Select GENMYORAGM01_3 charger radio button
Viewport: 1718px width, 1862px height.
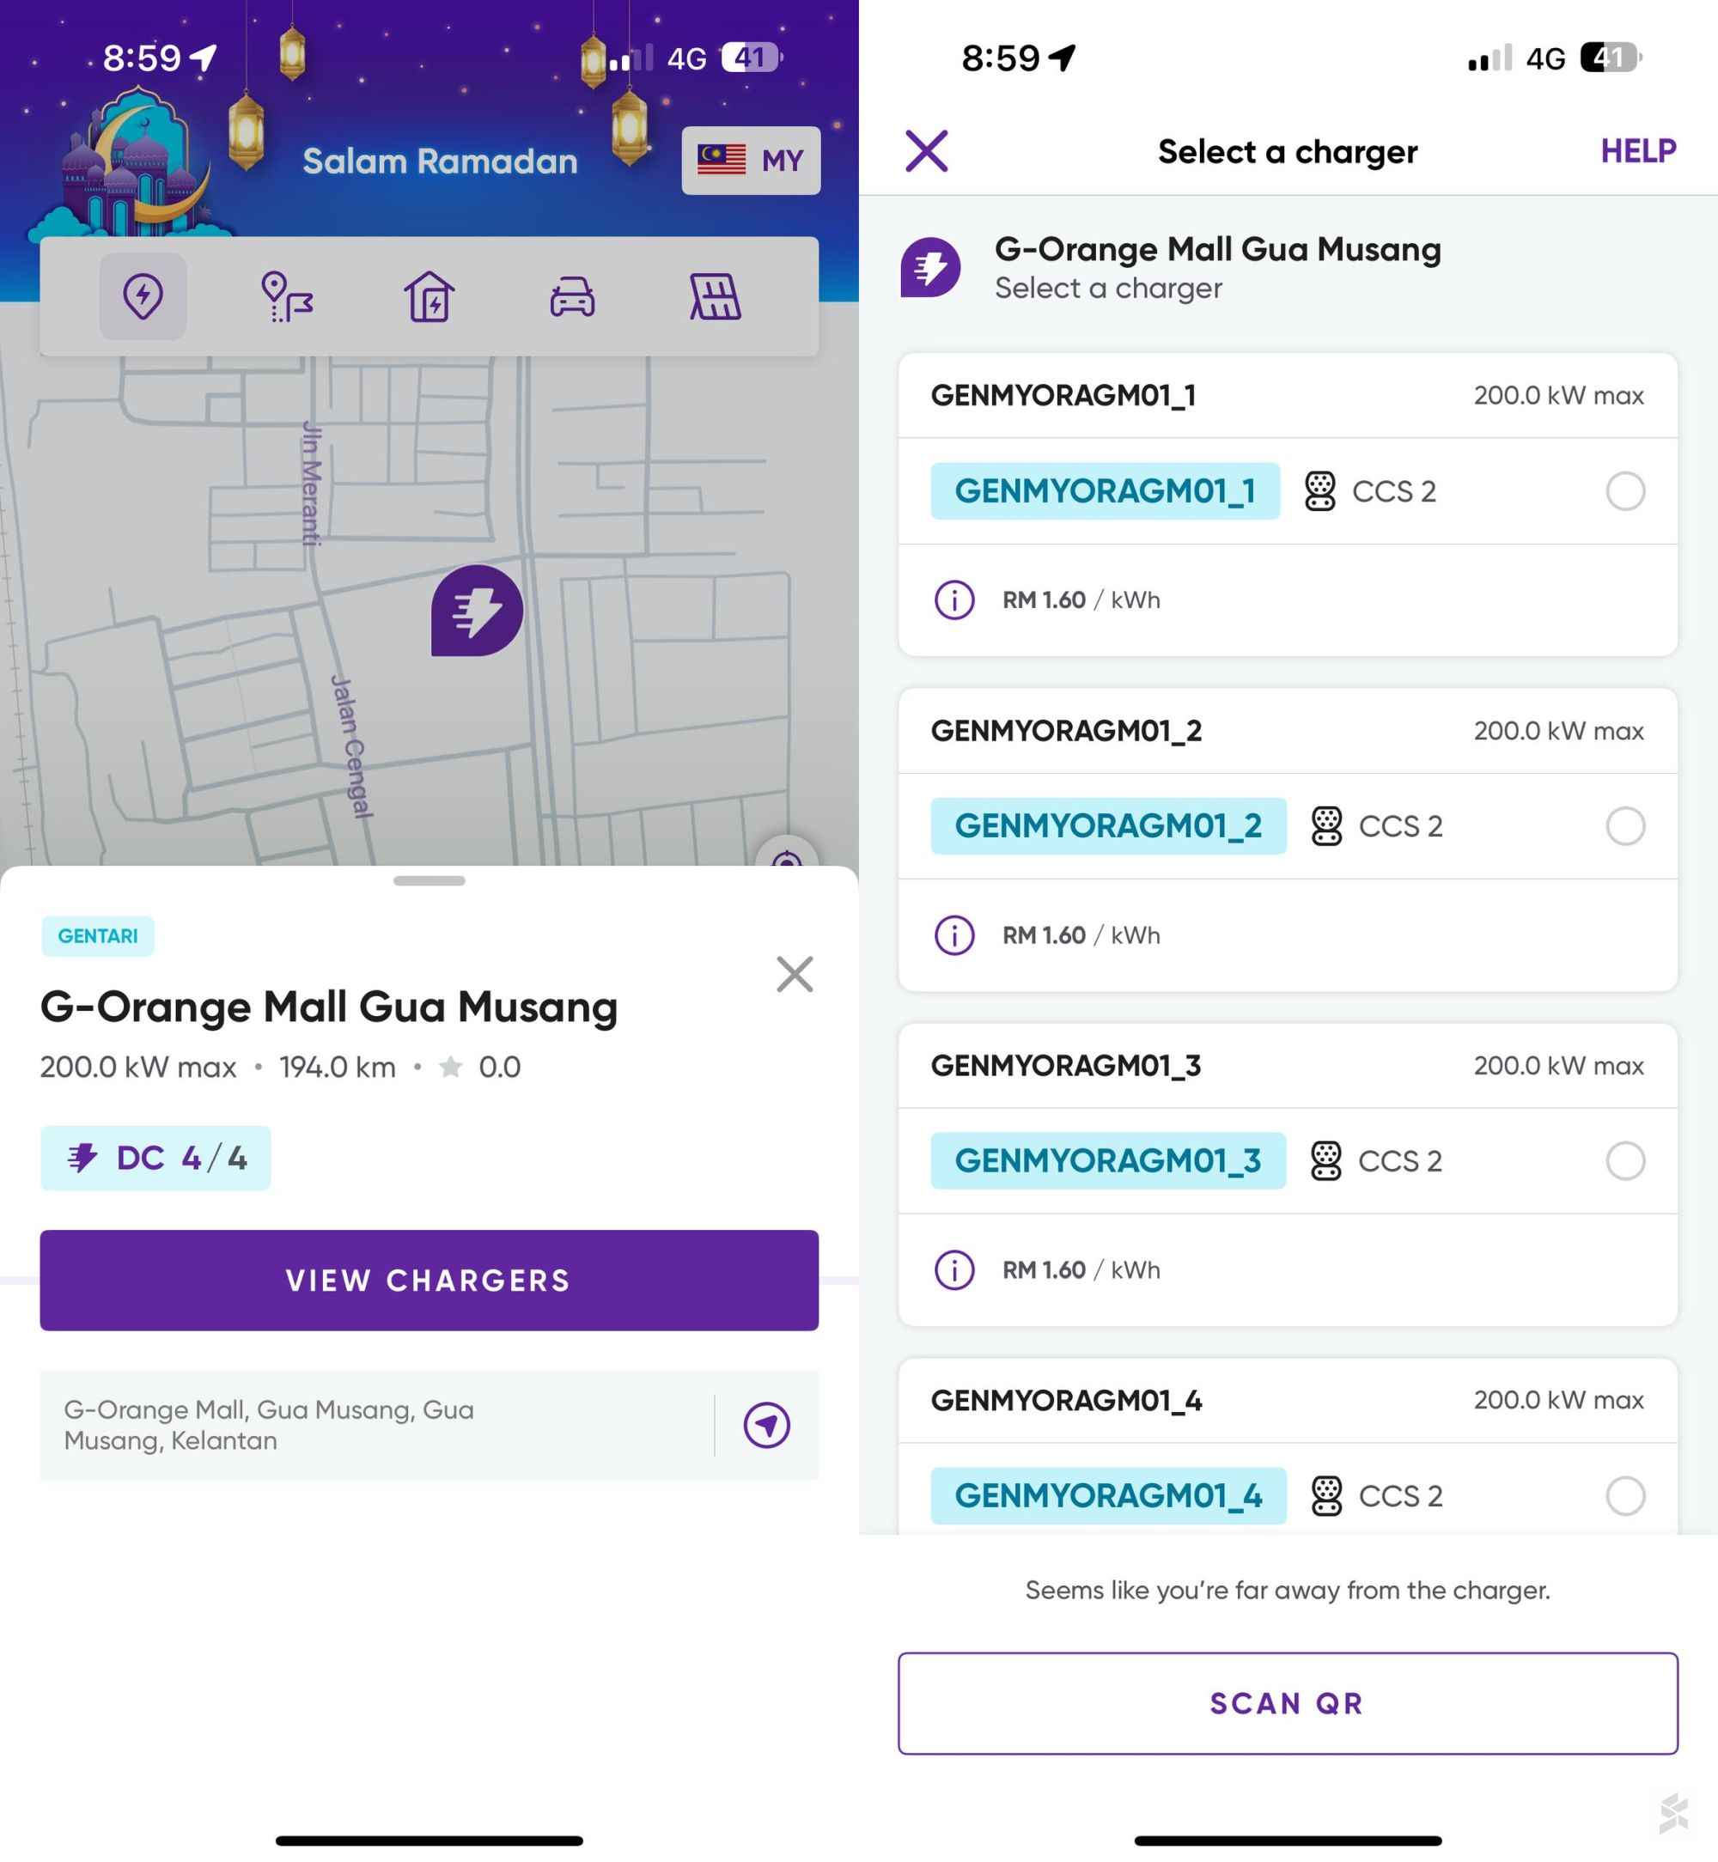[1624, 1160]
